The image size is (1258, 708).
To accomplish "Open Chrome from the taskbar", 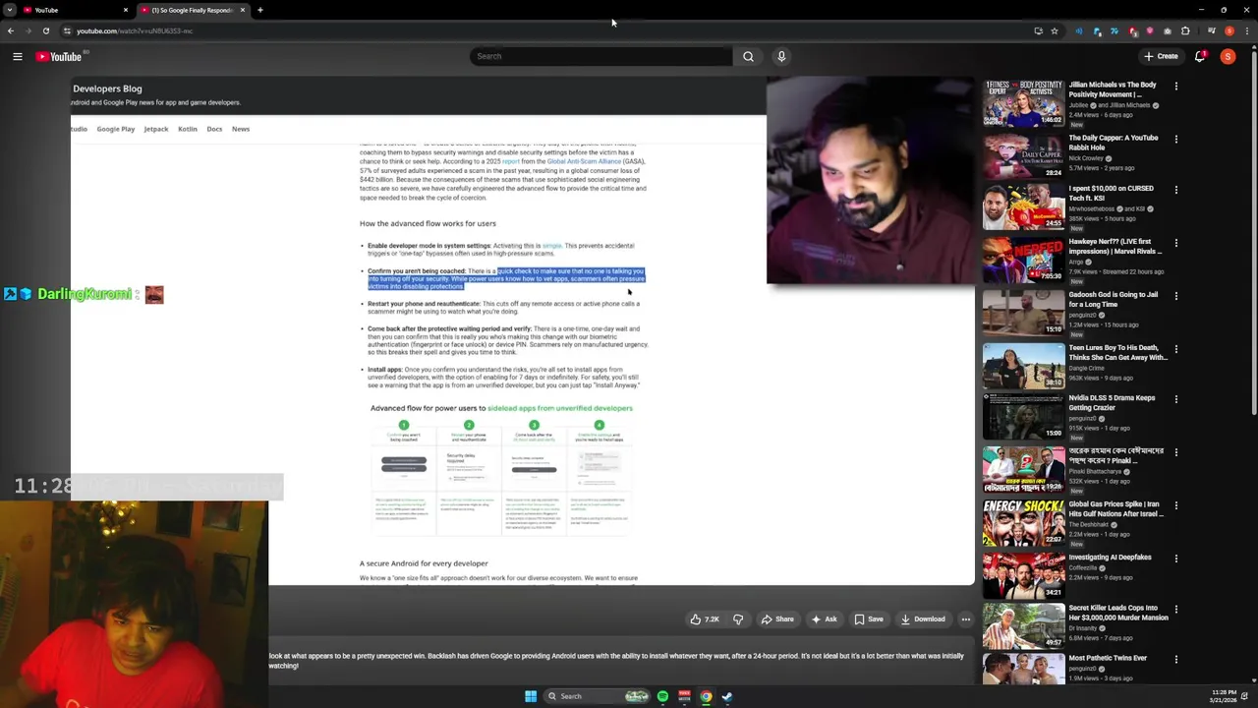I will point(706,696).
